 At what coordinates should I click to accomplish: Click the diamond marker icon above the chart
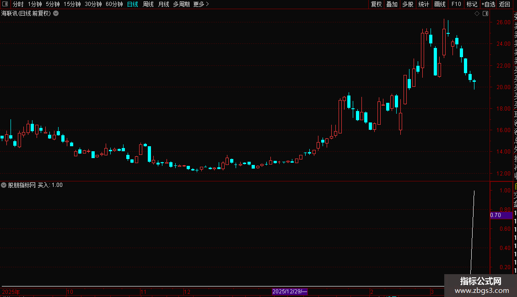tap(477, 14)
